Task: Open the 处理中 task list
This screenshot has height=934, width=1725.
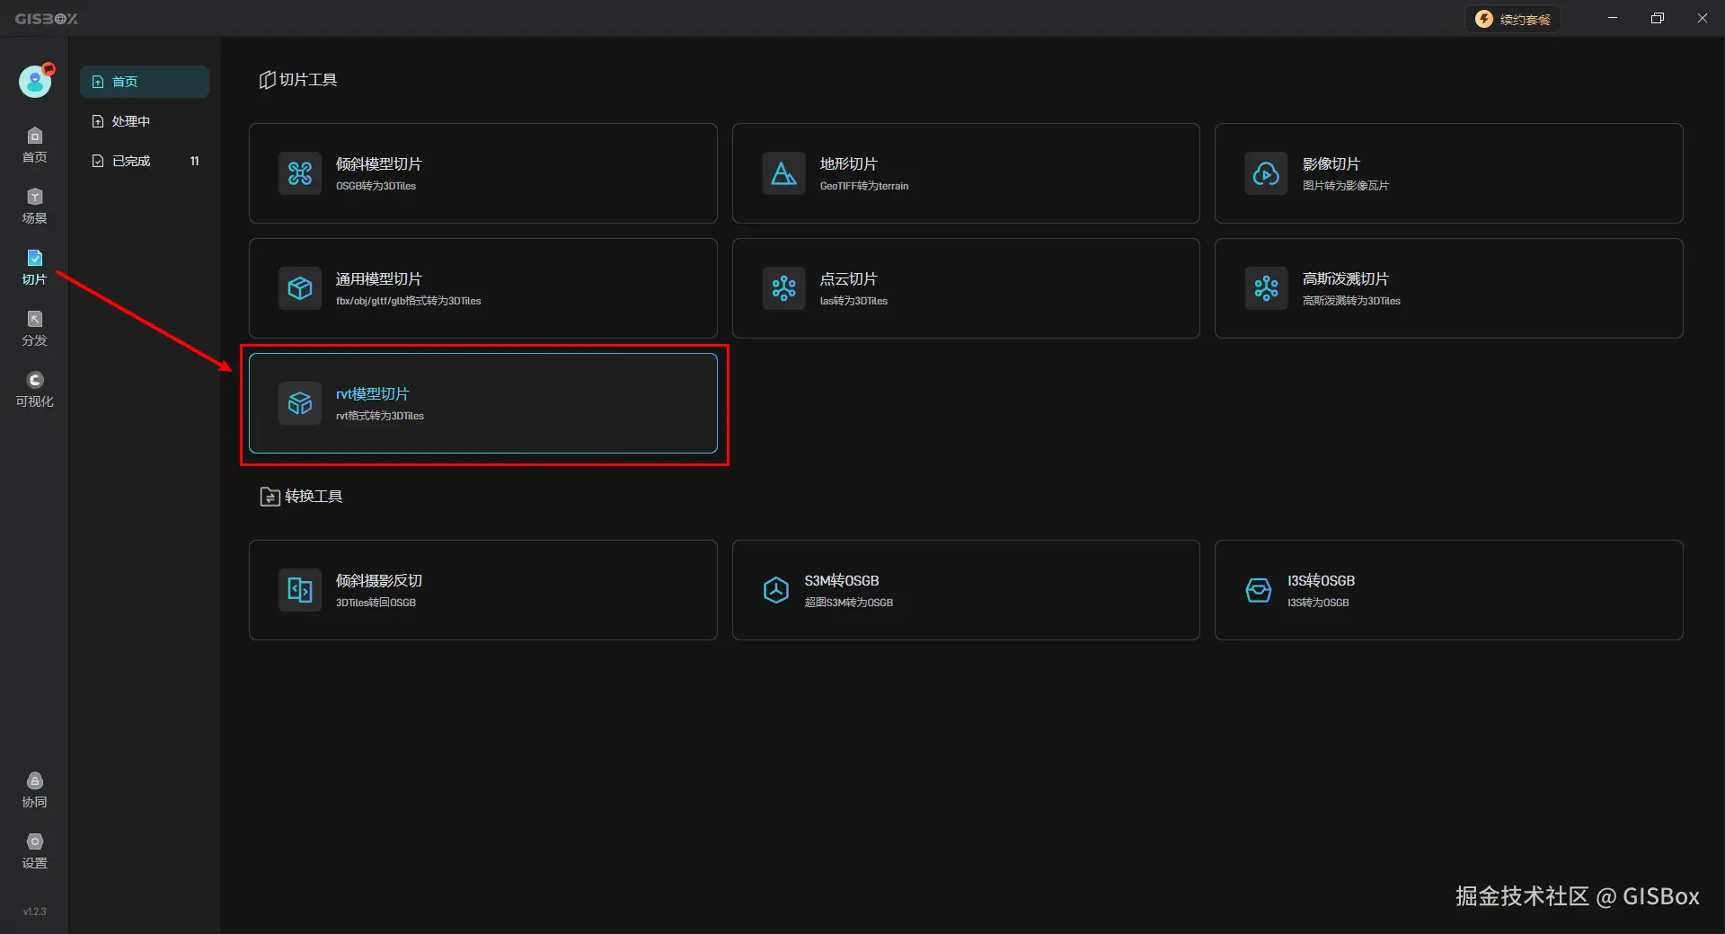Action: click(x=145, y=121)
